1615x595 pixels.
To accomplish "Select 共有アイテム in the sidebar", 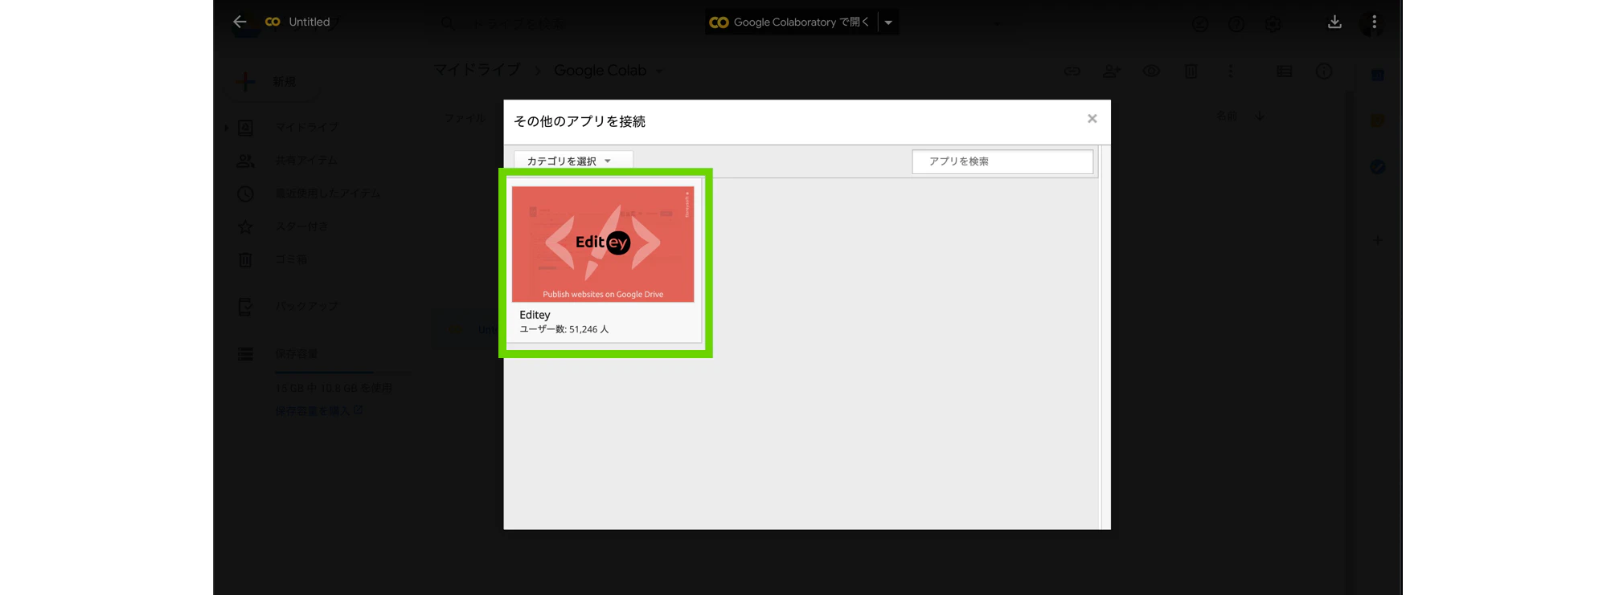I will [x=306, y=161].
